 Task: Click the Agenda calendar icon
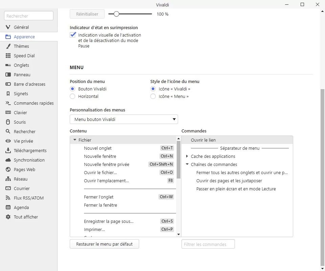coord(8,207)
